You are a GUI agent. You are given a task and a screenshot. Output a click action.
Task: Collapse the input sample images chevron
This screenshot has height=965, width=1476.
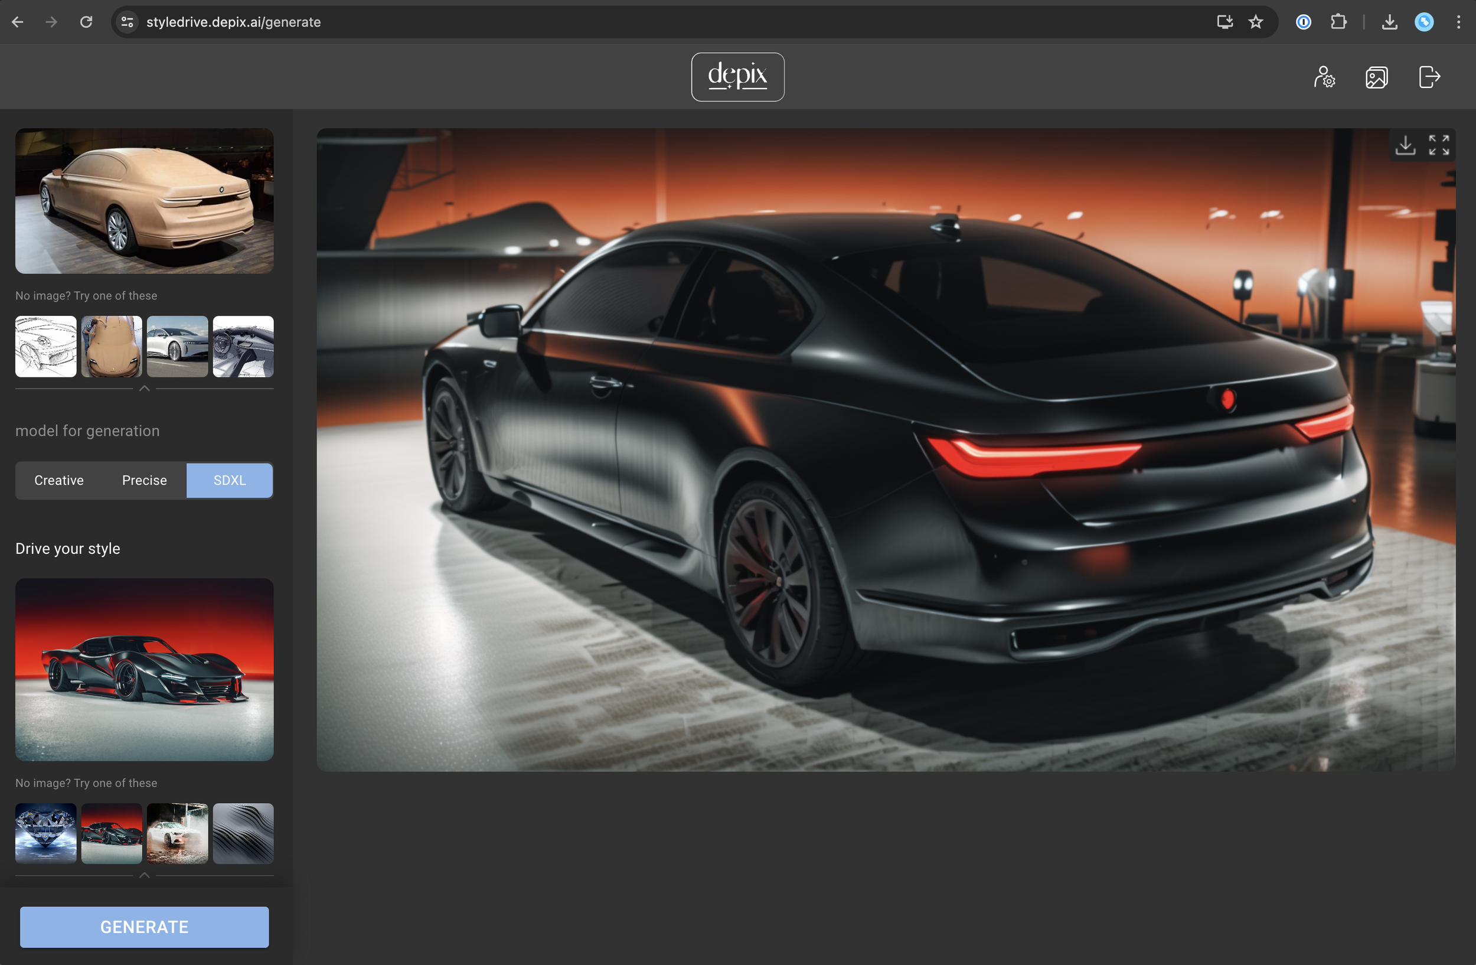tap(145, 389)
